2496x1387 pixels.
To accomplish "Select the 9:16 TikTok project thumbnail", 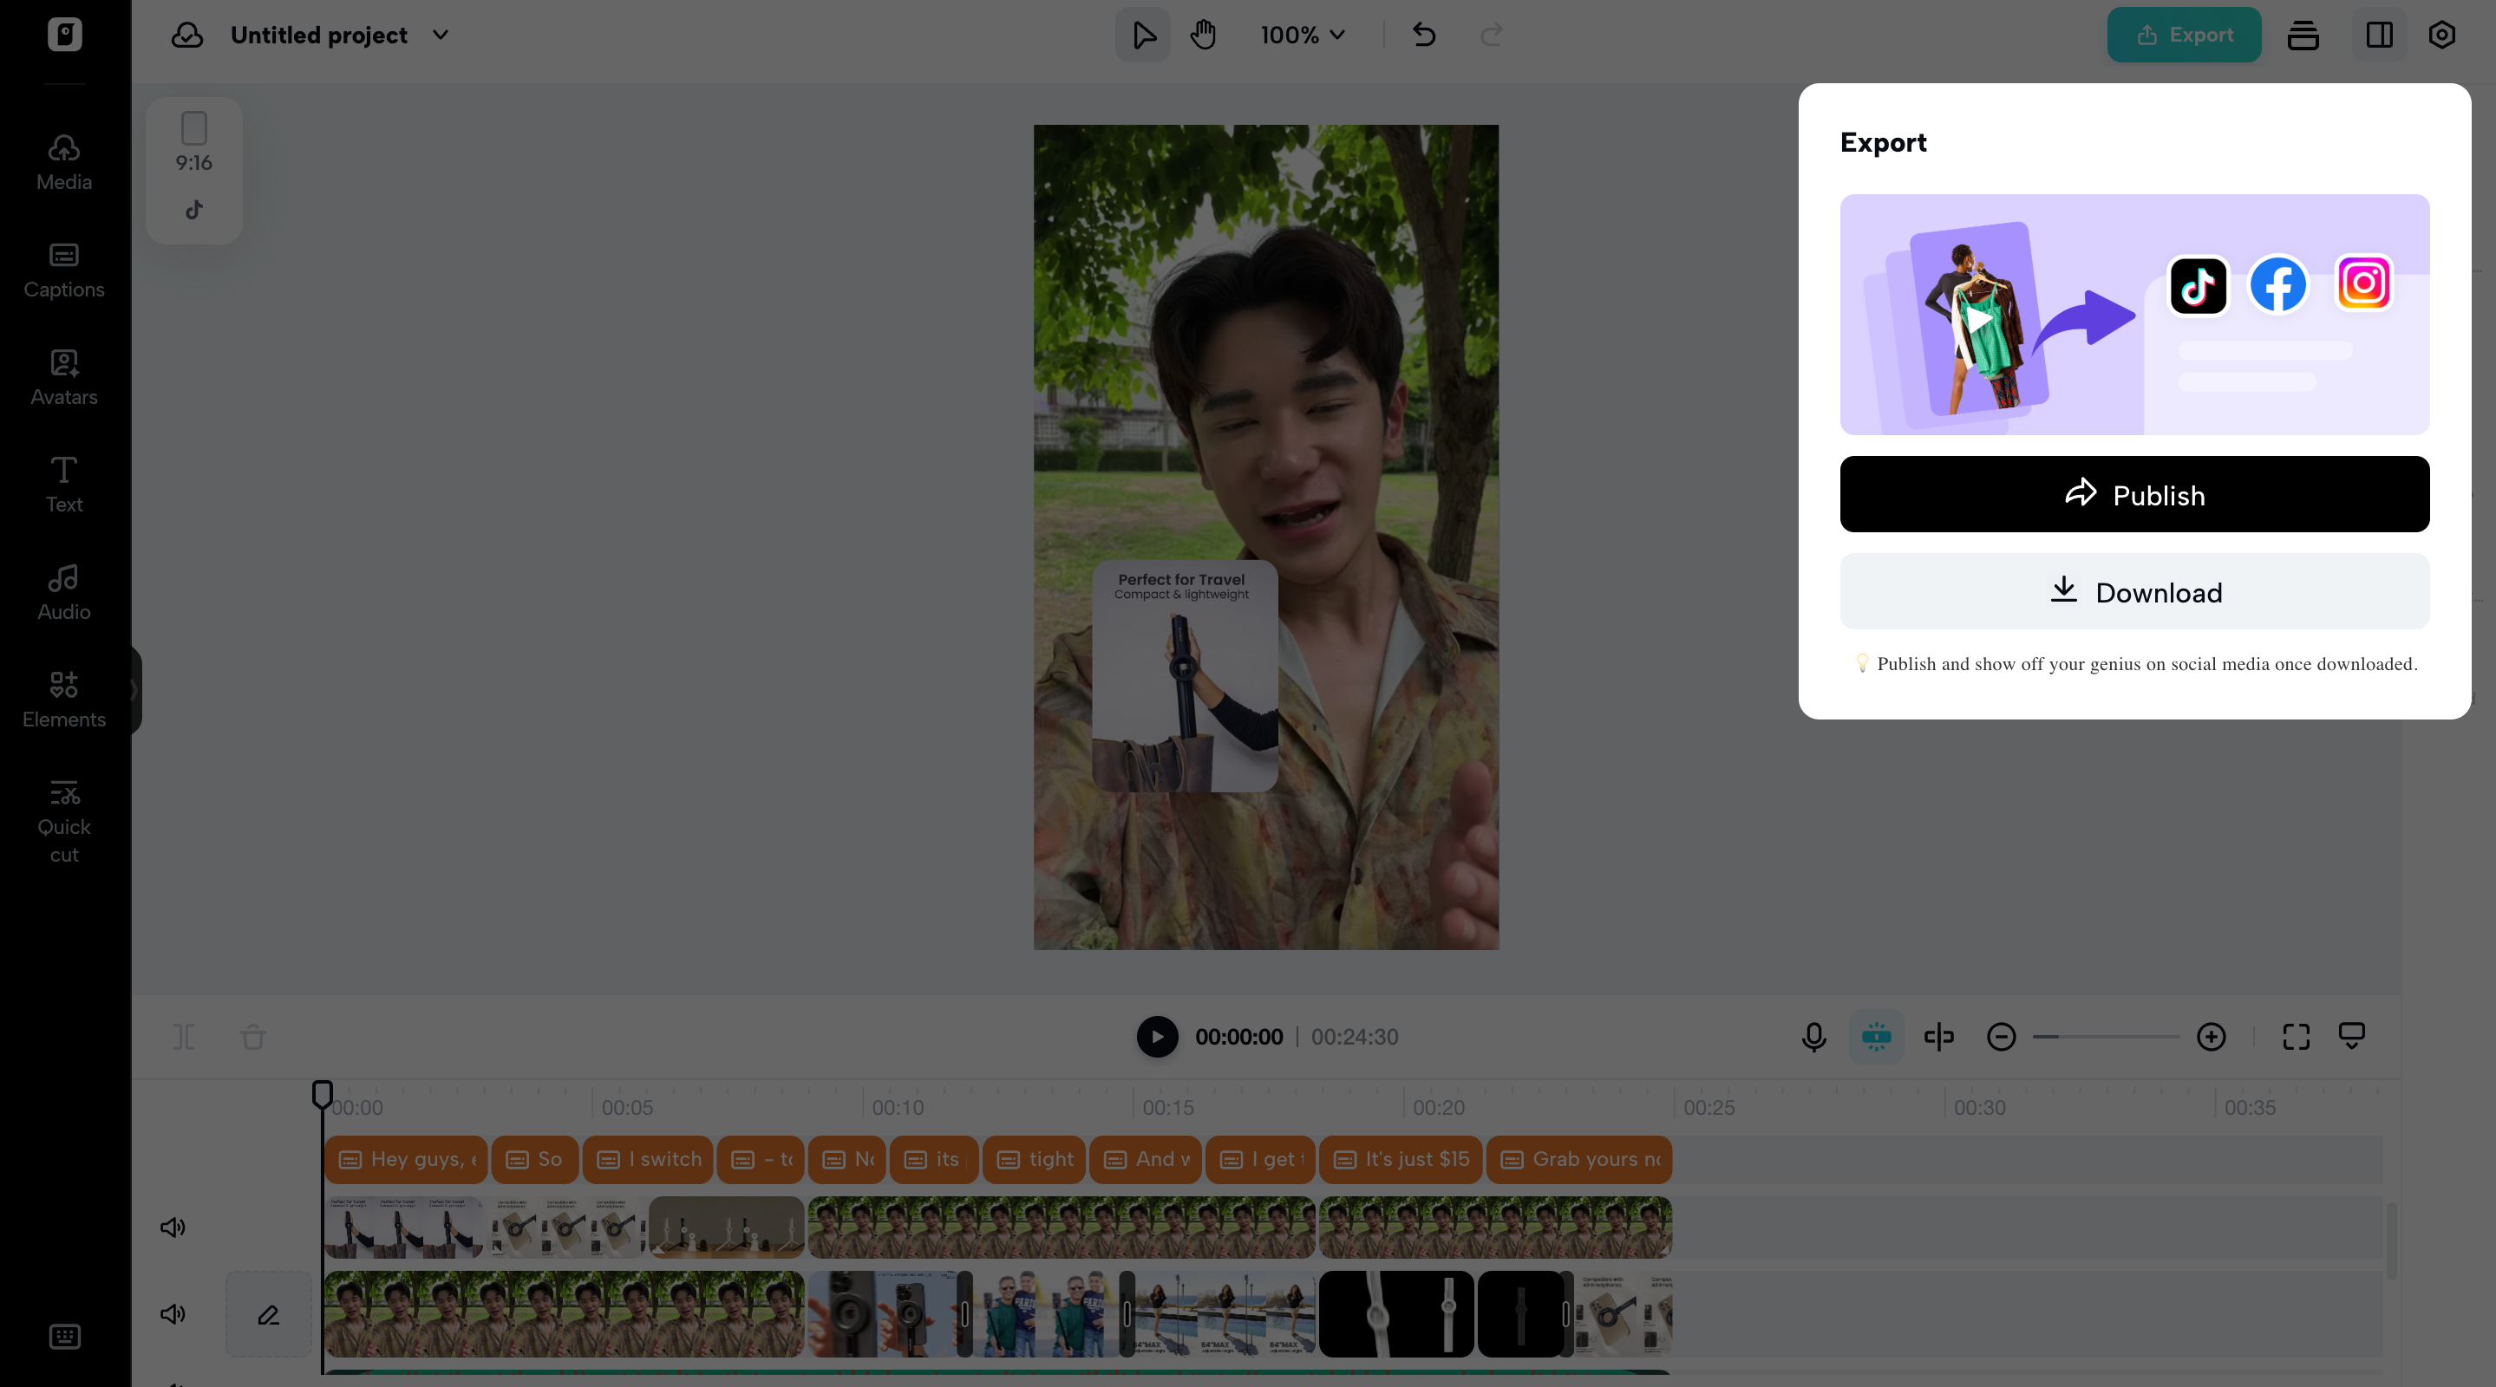I will coord(193,171).
